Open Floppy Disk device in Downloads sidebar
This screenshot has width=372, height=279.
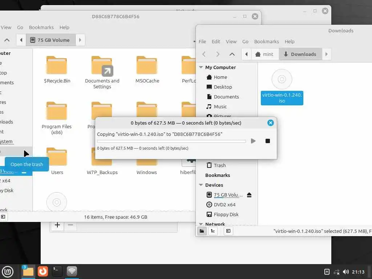click(x=226, y=214)
